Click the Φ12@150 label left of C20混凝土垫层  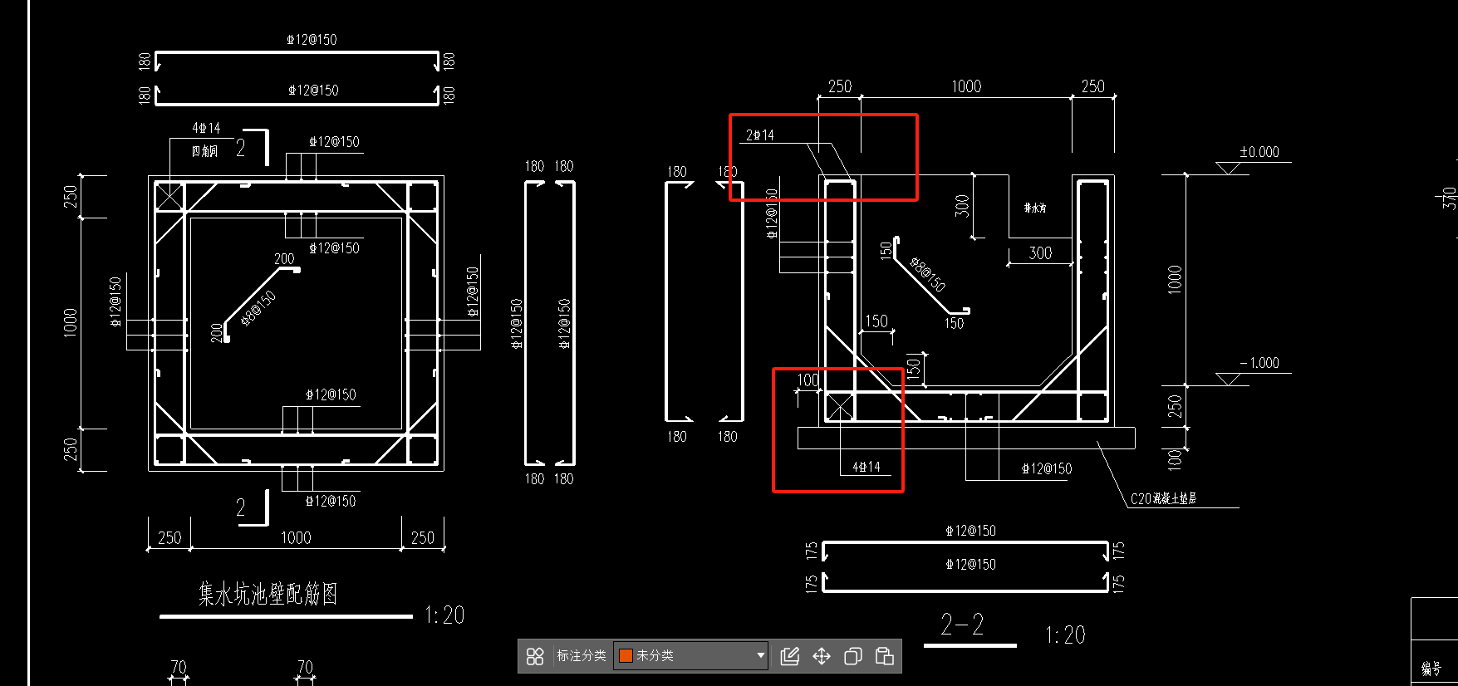tap(1047, 468)
